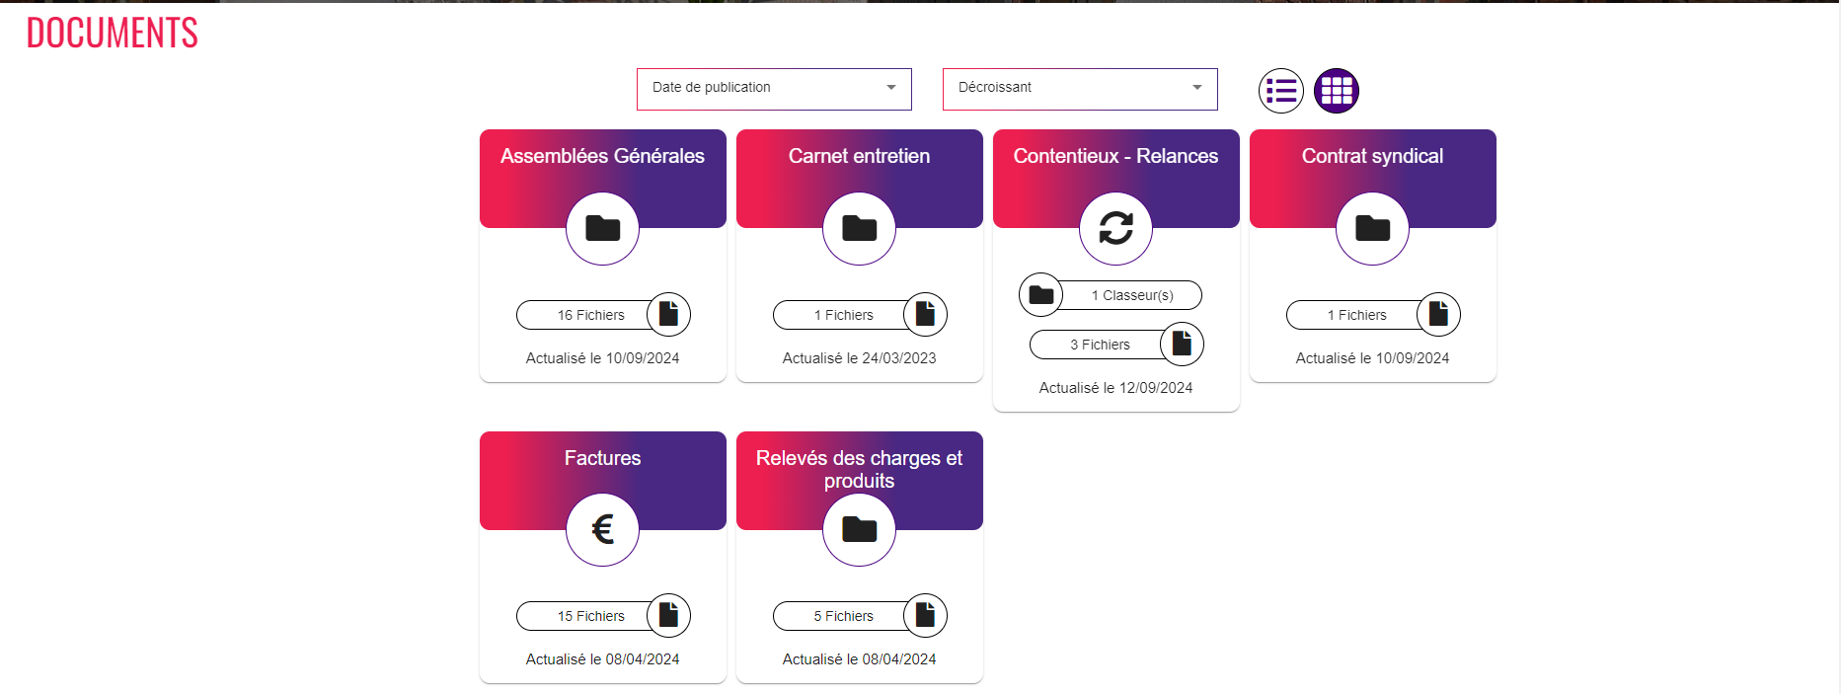Select the Factures card header
The image size is (1841, 694).
click(602, 480)
